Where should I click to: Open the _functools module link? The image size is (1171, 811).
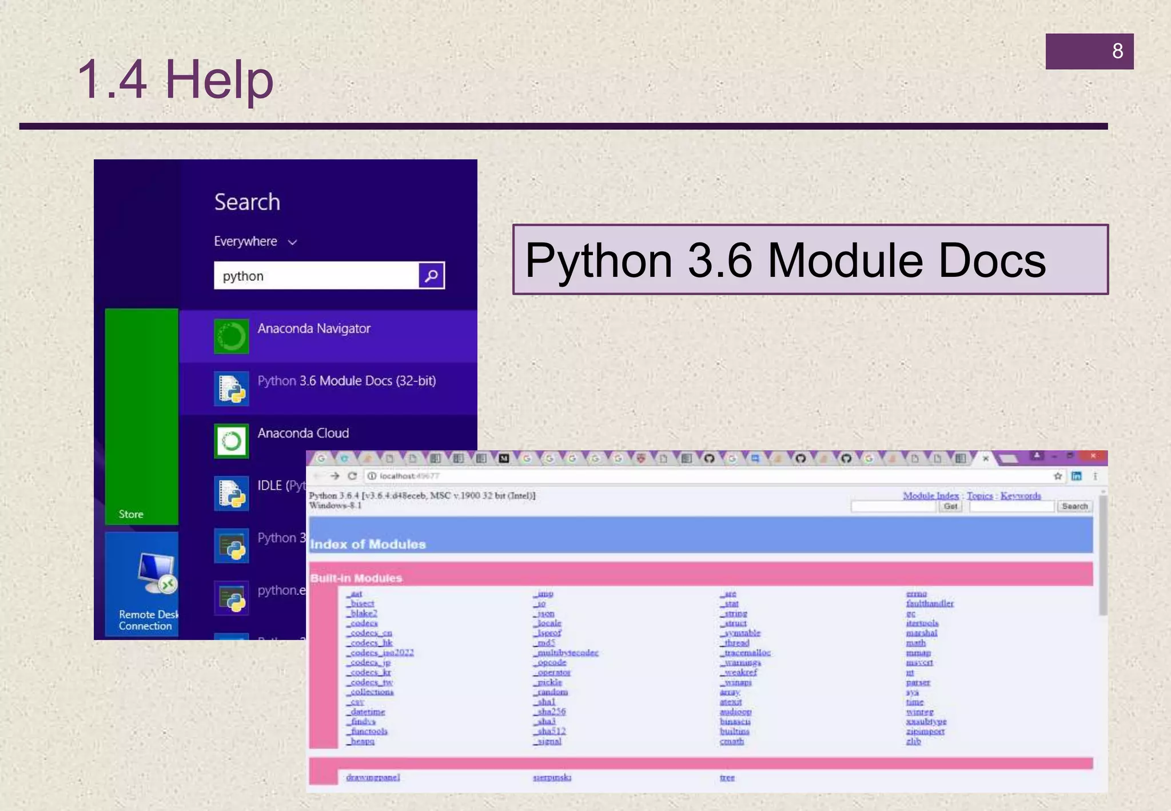367,732
